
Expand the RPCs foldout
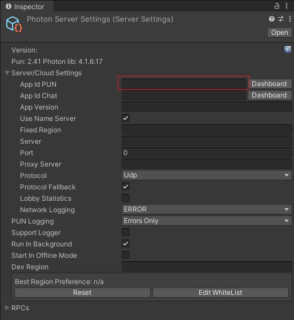tap(7, 308)
